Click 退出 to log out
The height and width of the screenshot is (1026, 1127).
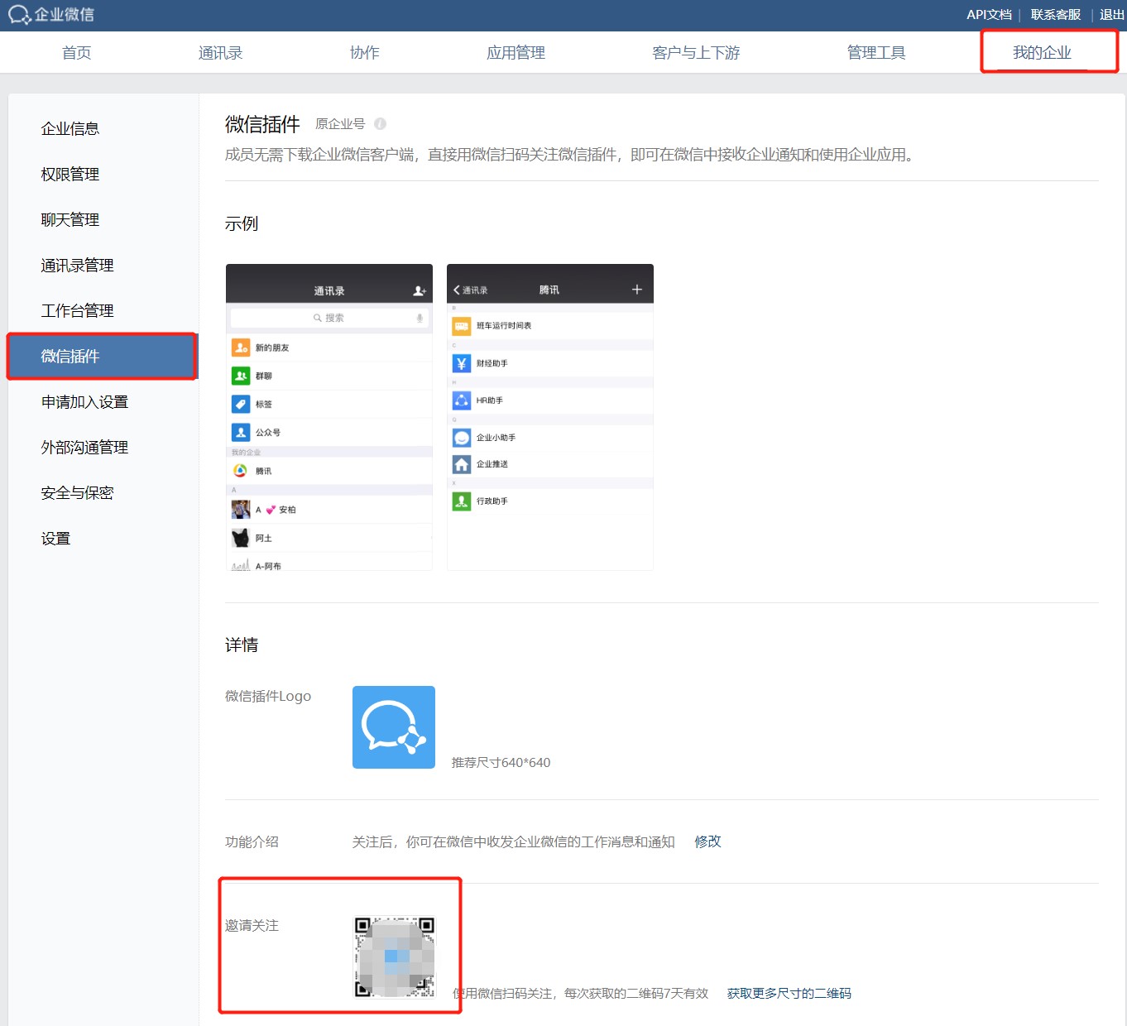[1111, 15]
